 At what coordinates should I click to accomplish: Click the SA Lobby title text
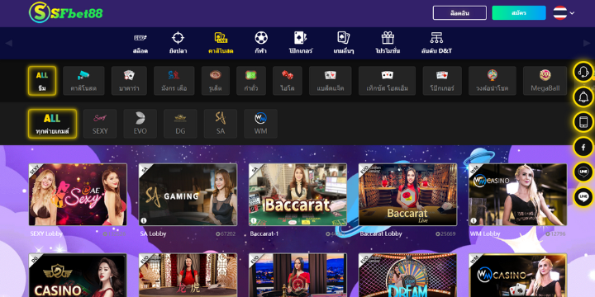[154, 233]
